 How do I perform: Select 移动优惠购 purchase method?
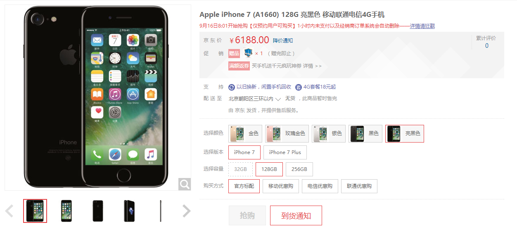click(x=281, y=186)
